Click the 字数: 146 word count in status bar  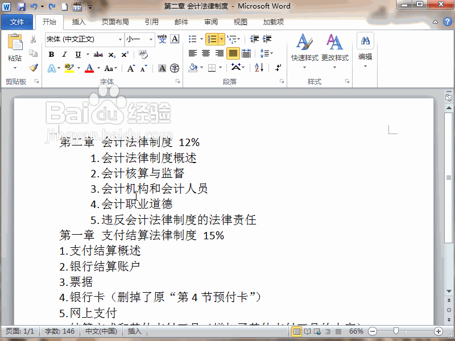(x=60, y=331)
